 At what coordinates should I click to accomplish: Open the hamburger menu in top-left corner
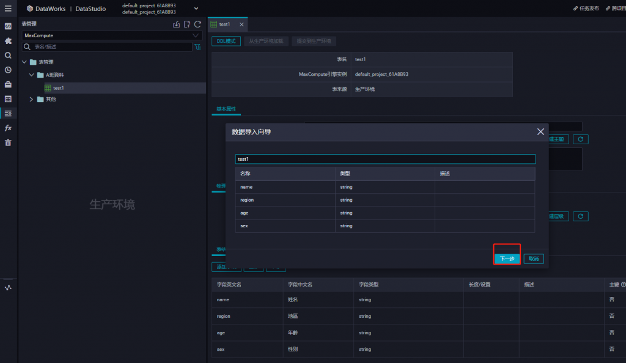[8, 9]
